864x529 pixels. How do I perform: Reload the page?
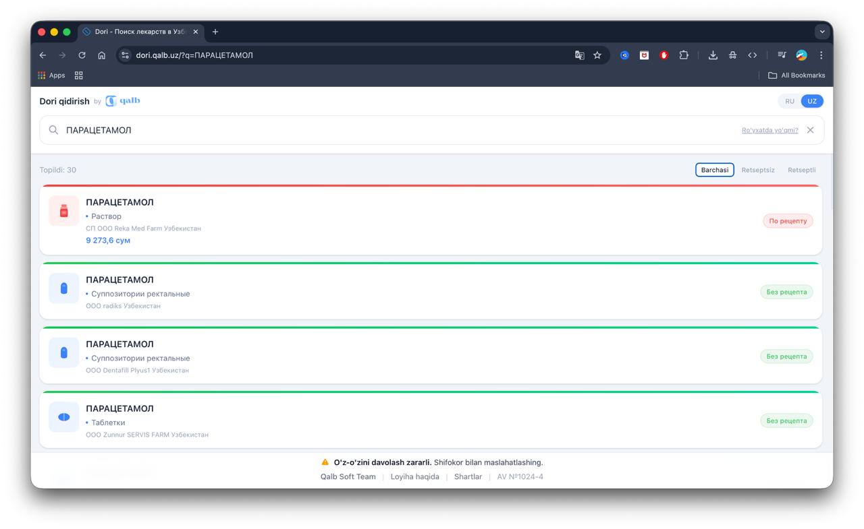(x=82, y=55)
